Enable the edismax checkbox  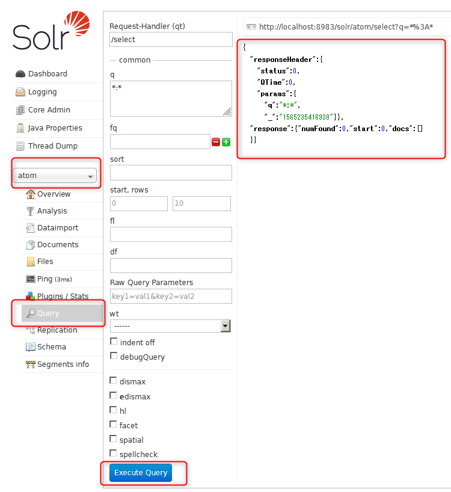click(x=113, y=395)
